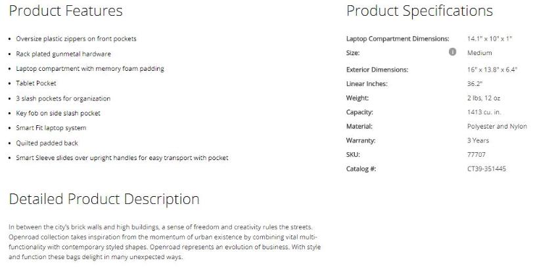Click the Detailed Product Description heading

pos(104,199)
